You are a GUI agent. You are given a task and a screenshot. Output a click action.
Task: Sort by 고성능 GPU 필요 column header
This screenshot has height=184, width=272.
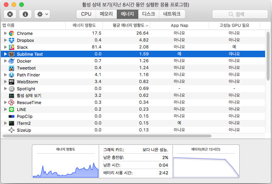pyautogui.click(x=234, y=25)
